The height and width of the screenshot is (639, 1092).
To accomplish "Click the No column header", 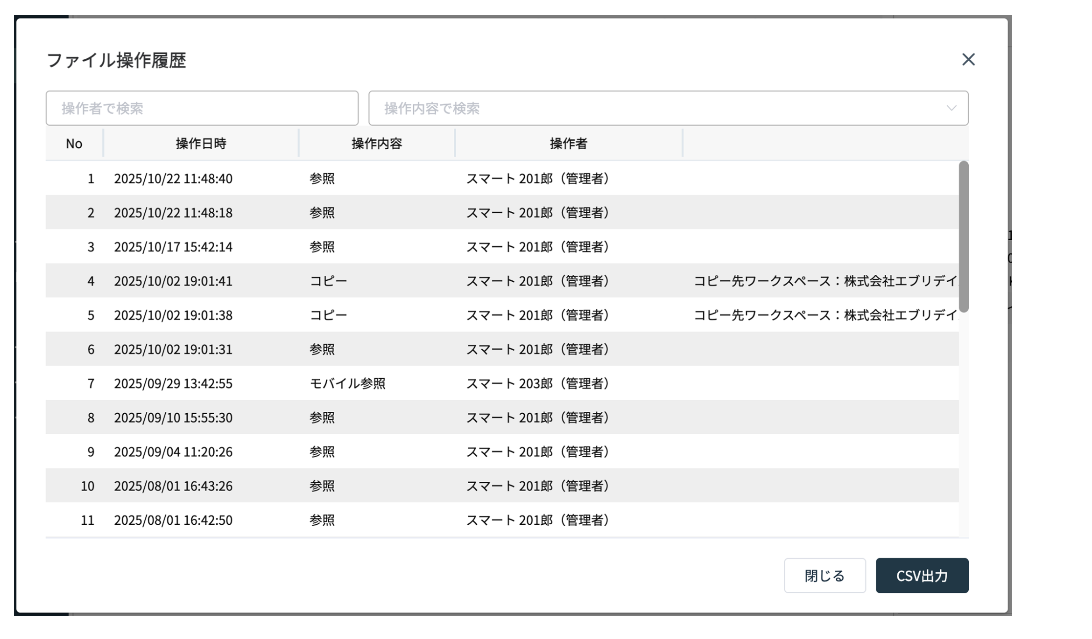I will (x=74, y=144).
